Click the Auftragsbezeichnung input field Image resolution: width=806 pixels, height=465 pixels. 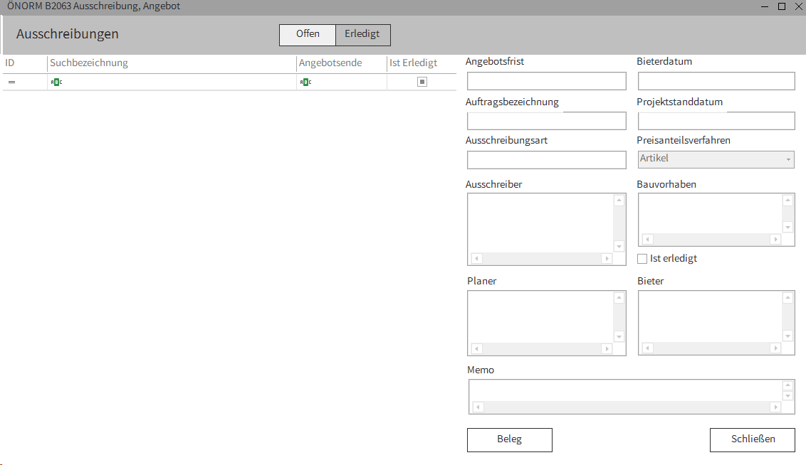click(x=546, y=120)
